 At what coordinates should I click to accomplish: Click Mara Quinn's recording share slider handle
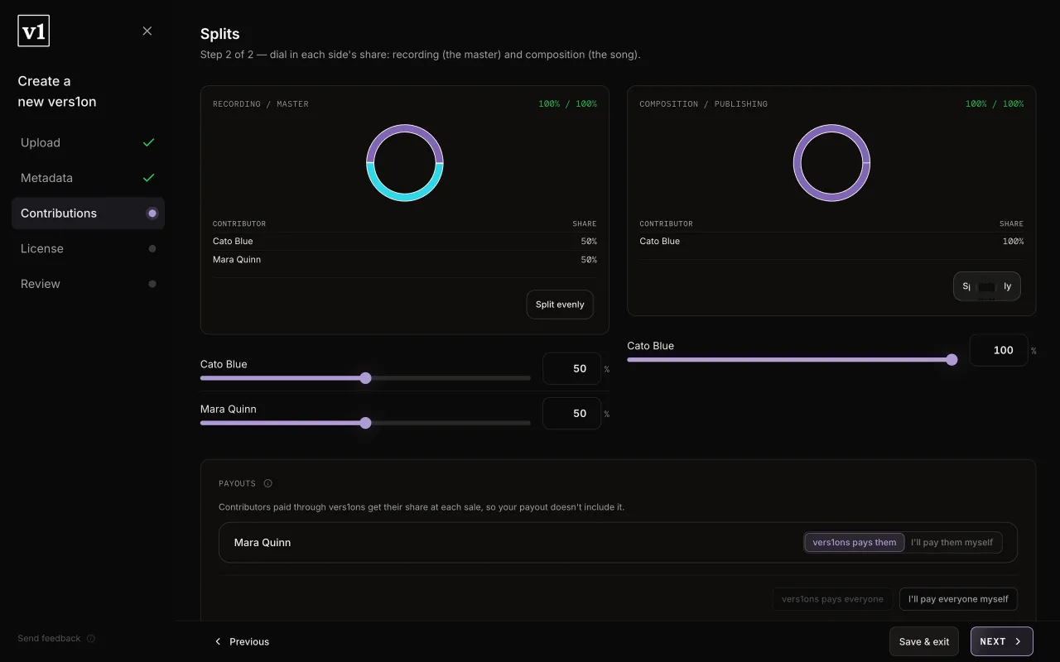coord(365,423)
